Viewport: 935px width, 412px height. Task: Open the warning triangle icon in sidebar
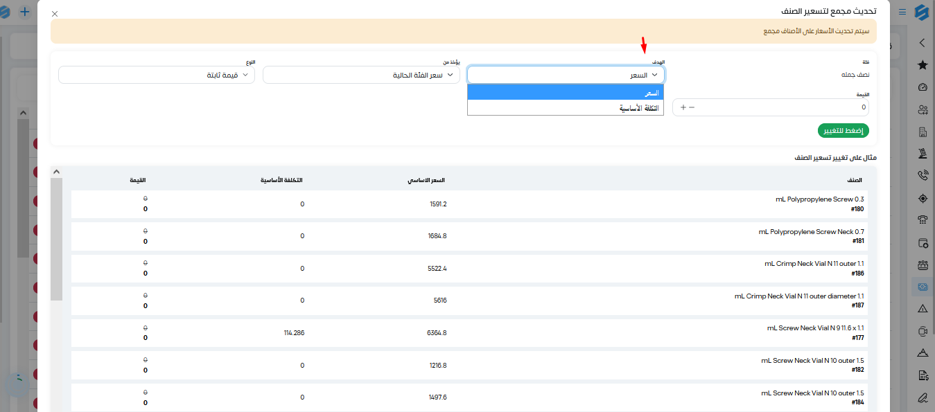922,309
